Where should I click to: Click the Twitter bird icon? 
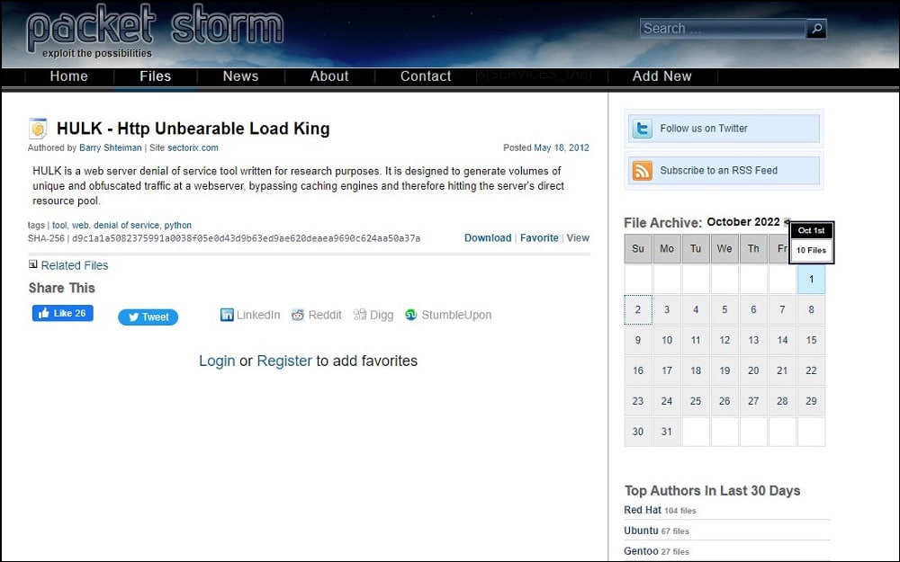point(642,129)
